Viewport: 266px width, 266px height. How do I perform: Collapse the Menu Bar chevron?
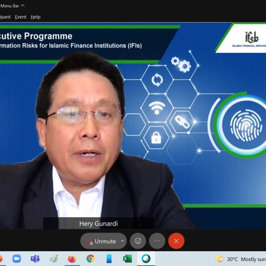click(23, 6)
